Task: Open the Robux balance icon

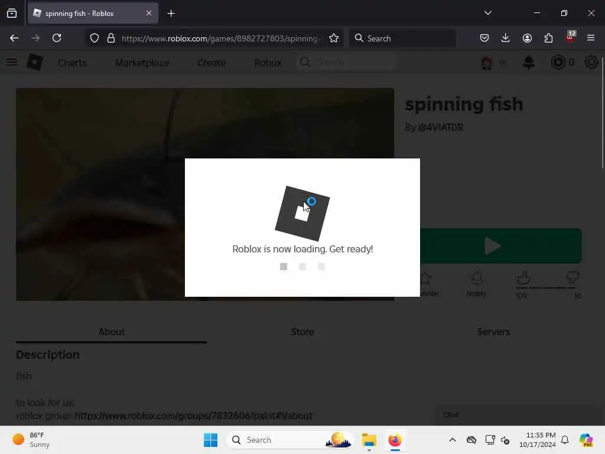Action: tap(558, 62)
